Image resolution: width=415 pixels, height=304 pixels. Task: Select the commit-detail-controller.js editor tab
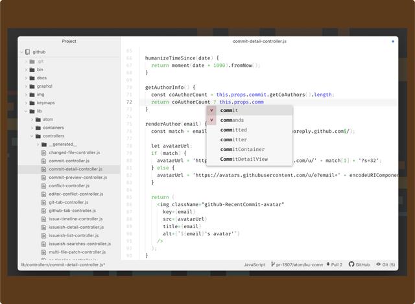259,41
